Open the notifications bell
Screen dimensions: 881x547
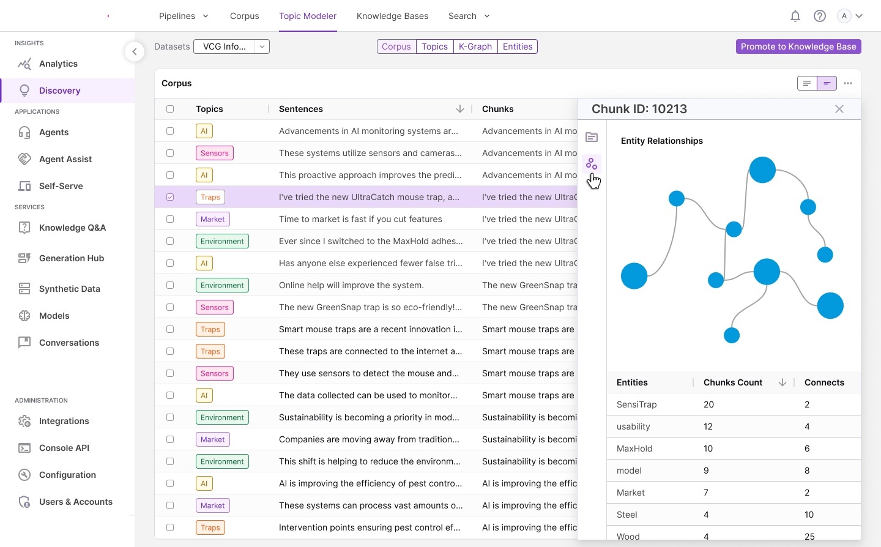[795, 16]
